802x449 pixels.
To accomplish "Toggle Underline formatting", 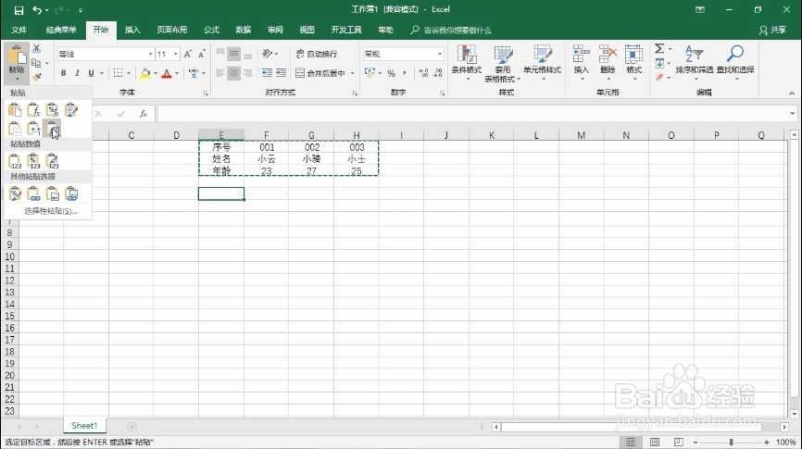I will click(91, 73).
